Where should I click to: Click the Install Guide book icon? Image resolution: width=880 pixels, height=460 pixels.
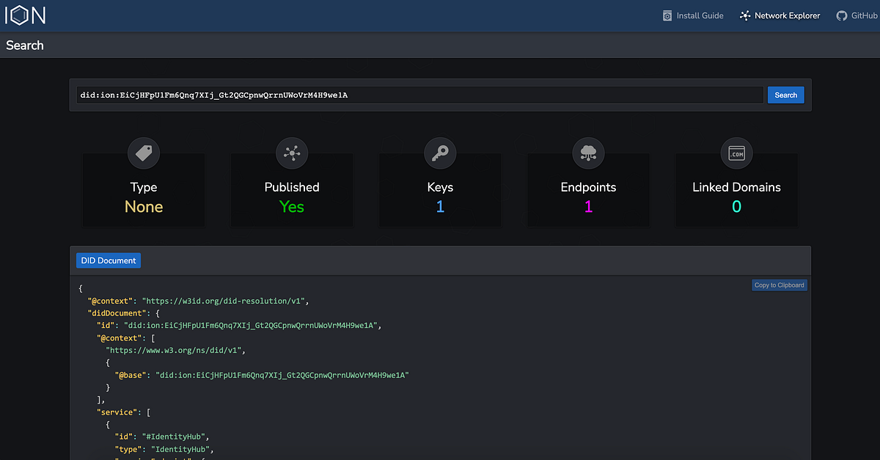(667, 15)
